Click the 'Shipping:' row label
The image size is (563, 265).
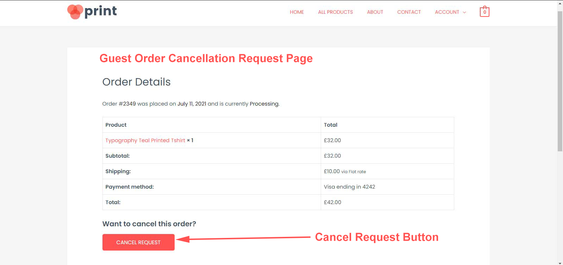point(118,171)
